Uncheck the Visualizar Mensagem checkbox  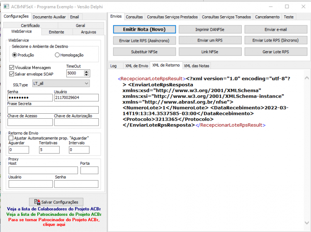click(x=12, y=68)
